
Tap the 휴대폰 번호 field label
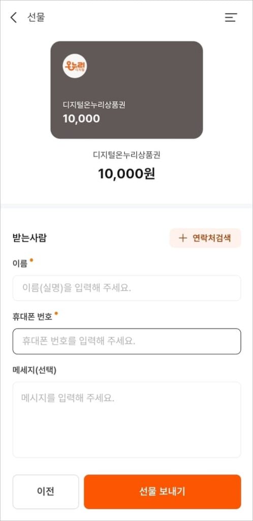pyautogui.click(x=33, y=317)
